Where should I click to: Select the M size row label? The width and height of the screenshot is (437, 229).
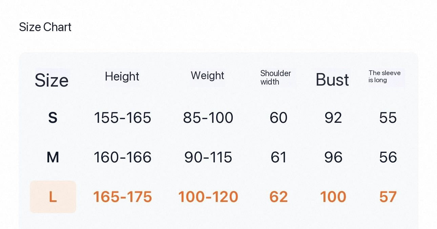click(53, 157)
